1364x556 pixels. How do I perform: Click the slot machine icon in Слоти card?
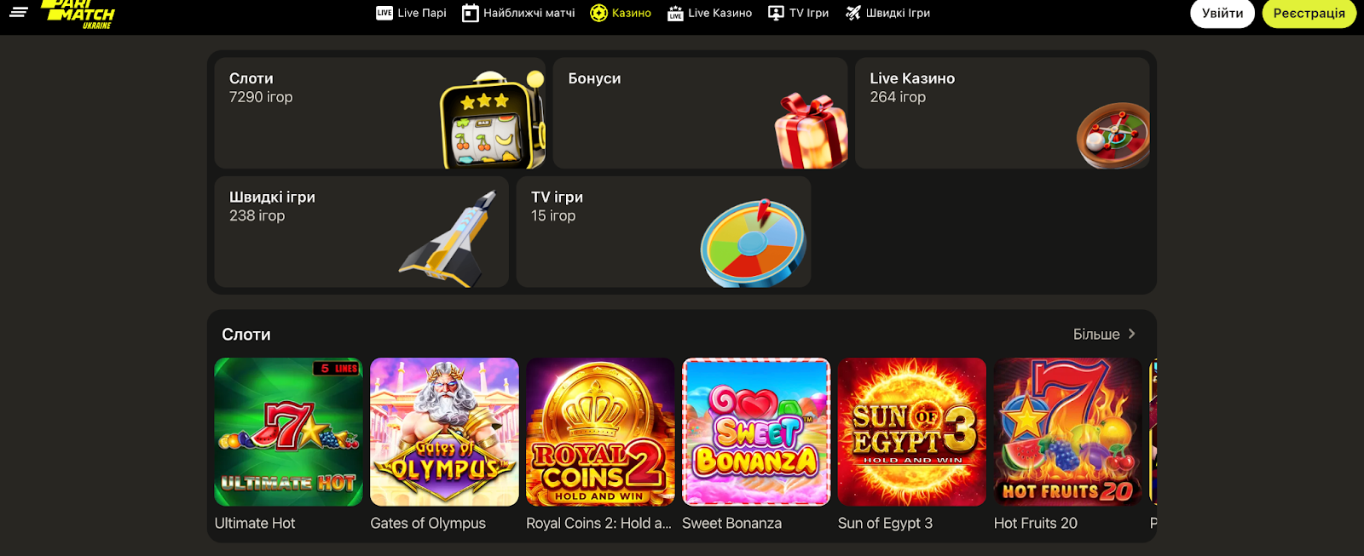493,120
